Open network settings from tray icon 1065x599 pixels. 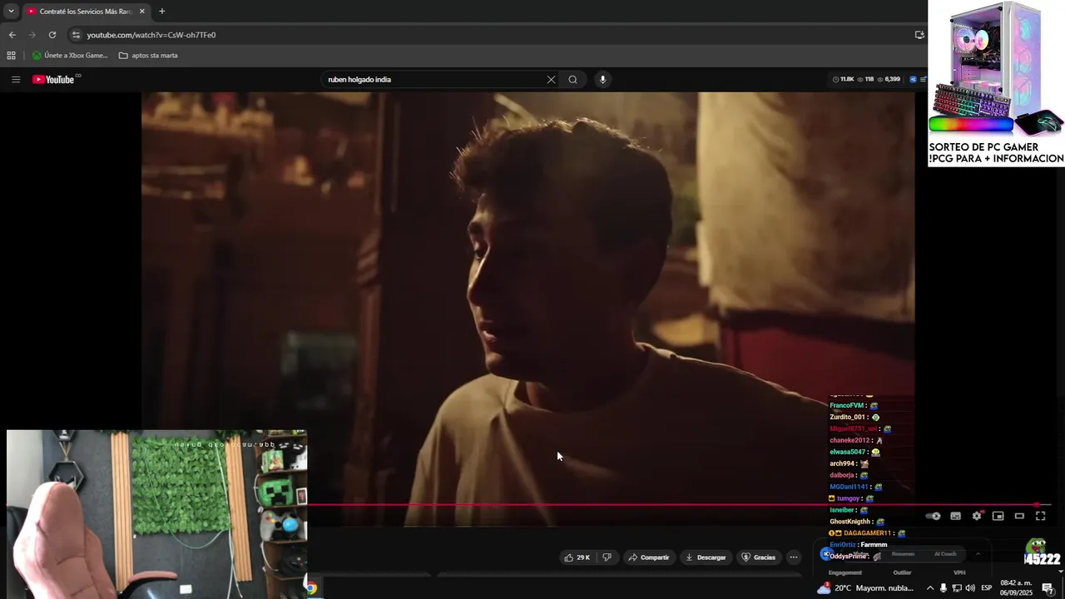(957, 588)
